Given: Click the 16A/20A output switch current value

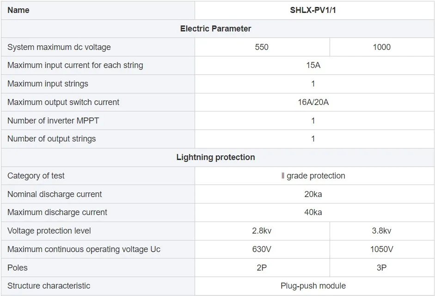Looking at the screenshot, I should tap(313, 102).
